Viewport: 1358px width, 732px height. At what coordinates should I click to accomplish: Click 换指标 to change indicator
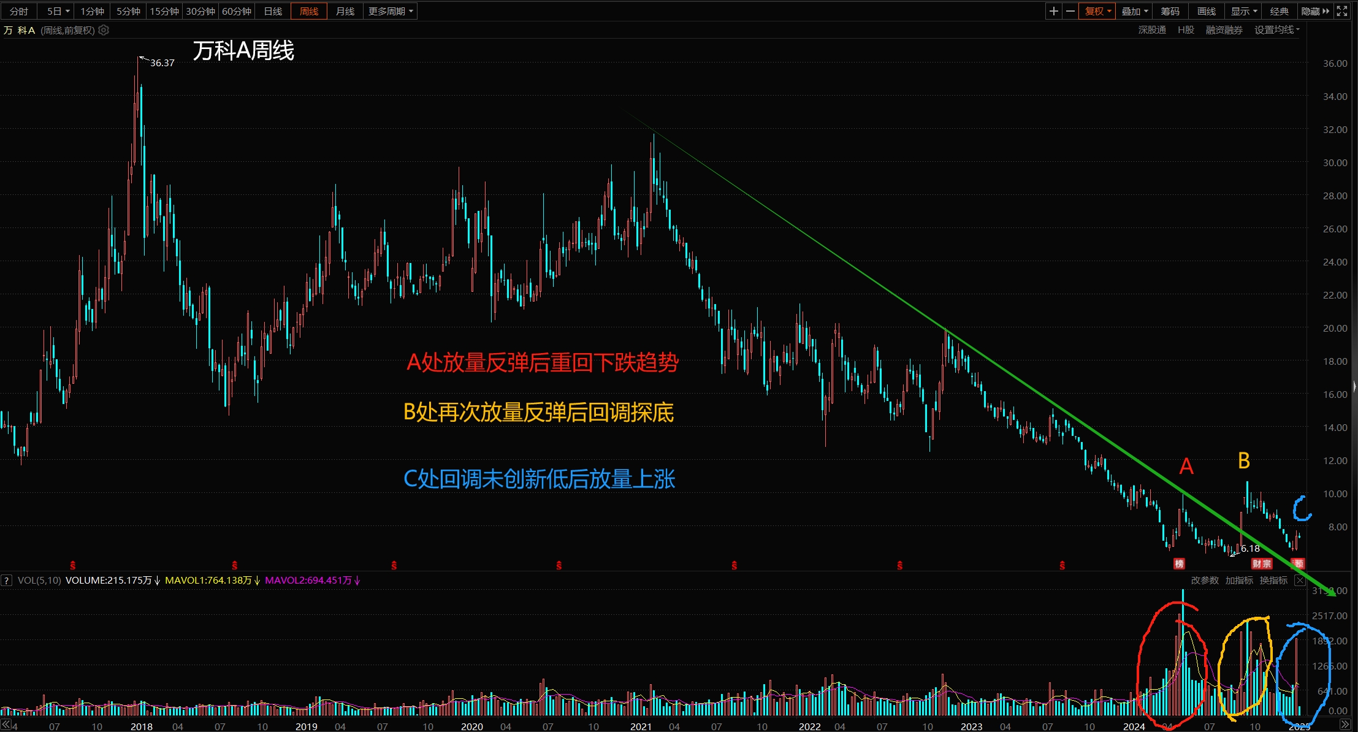click(x=1273, y=581)
